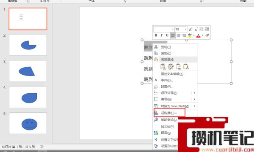Click the hyperlink chain icon
Image resolution: width=254 pixels, height=152 pixels.
(x=156, y=113)
